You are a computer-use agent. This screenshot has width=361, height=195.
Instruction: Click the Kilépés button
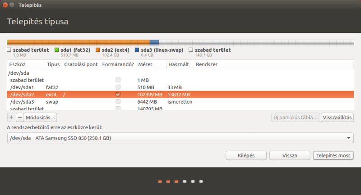tap(245, 155)
